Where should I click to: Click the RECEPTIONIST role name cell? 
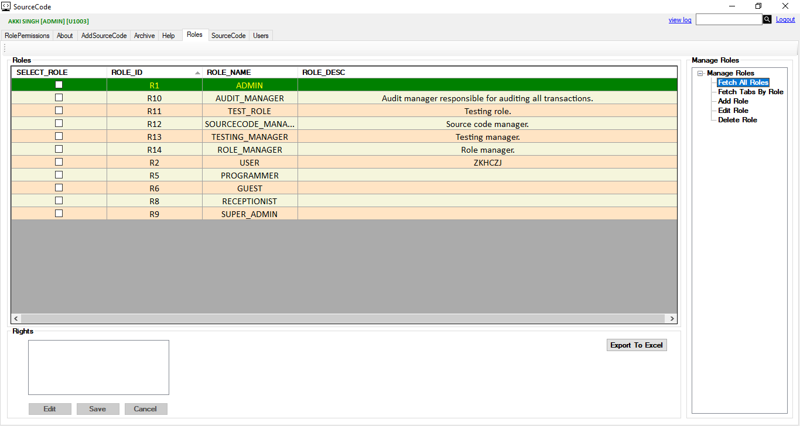pyautogui.click(x=250, y=201)
